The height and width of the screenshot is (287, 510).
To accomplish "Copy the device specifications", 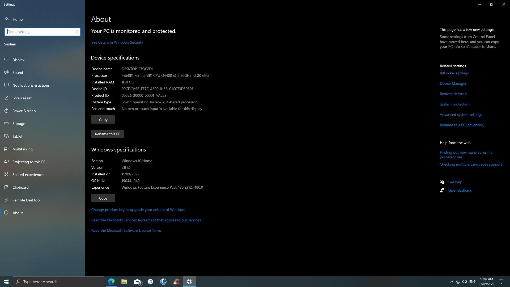I will tap(103, 120).
